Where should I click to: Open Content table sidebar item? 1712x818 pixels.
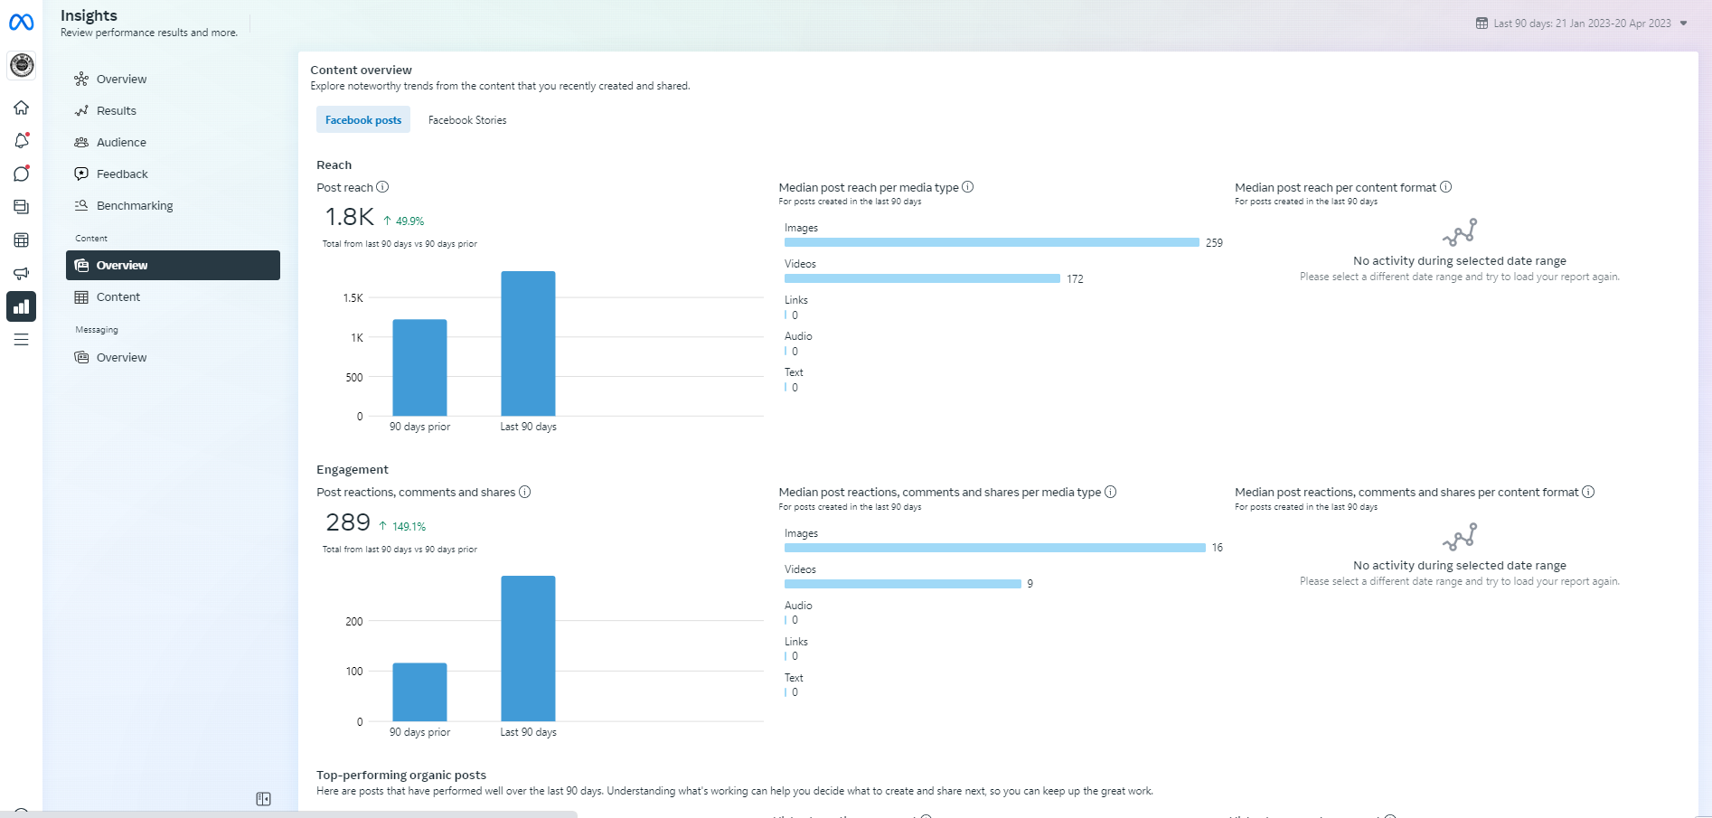click(173, 297)
